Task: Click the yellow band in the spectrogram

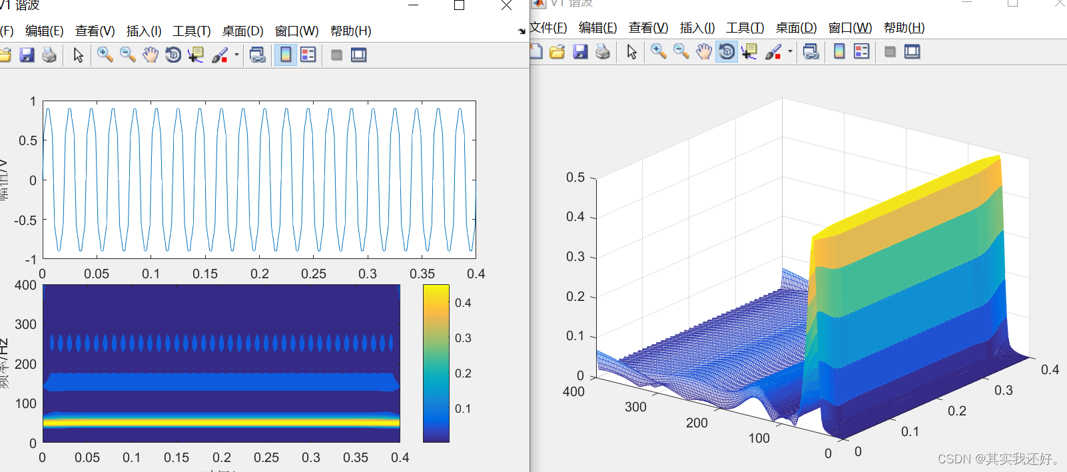Action: (x=221, y=421)
